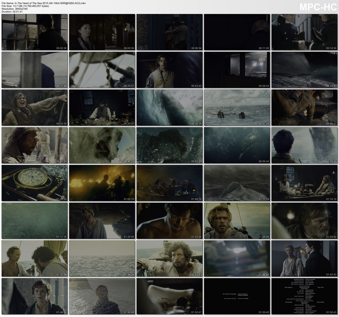Screen dimensions: 339x317
Task: Select the thumbnail timestamped 01:17:10
Action: (x=35, y=221)
